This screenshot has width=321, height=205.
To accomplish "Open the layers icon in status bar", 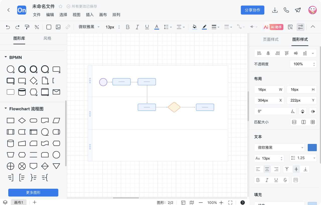I will tap(5, 202).
